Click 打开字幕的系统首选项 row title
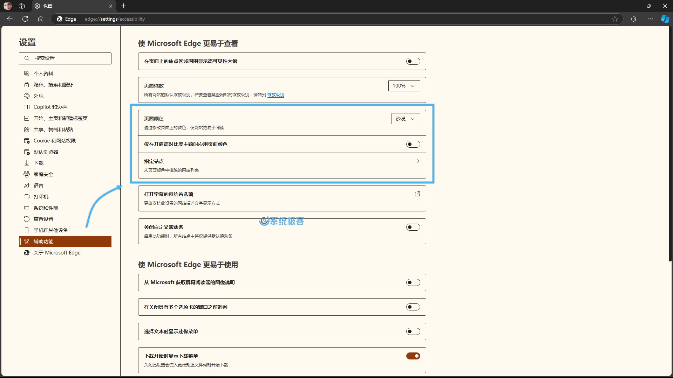 (x=169, y=194)
